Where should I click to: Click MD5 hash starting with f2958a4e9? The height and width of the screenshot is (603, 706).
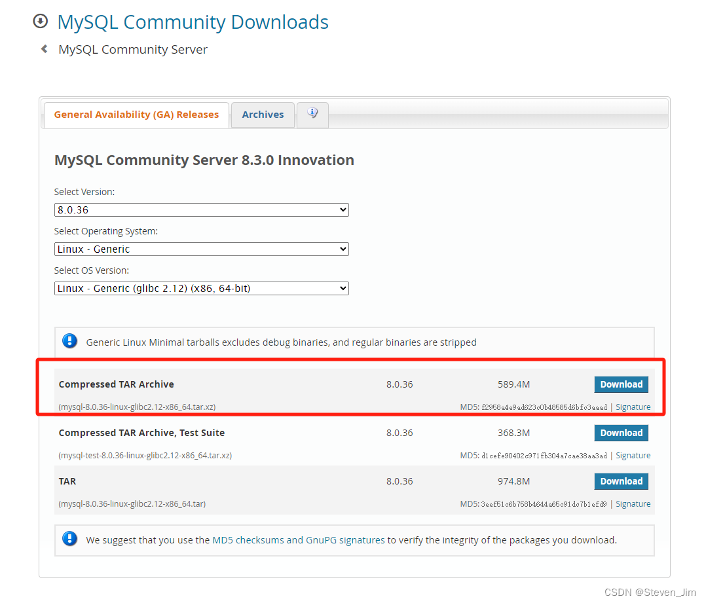[544, 407]
